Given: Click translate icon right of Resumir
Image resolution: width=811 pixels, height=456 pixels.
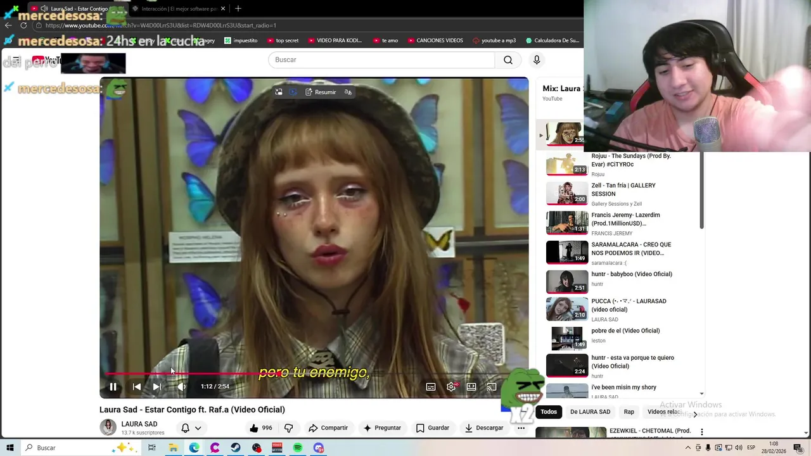Looking at the screenshot, I should point(348,92).
